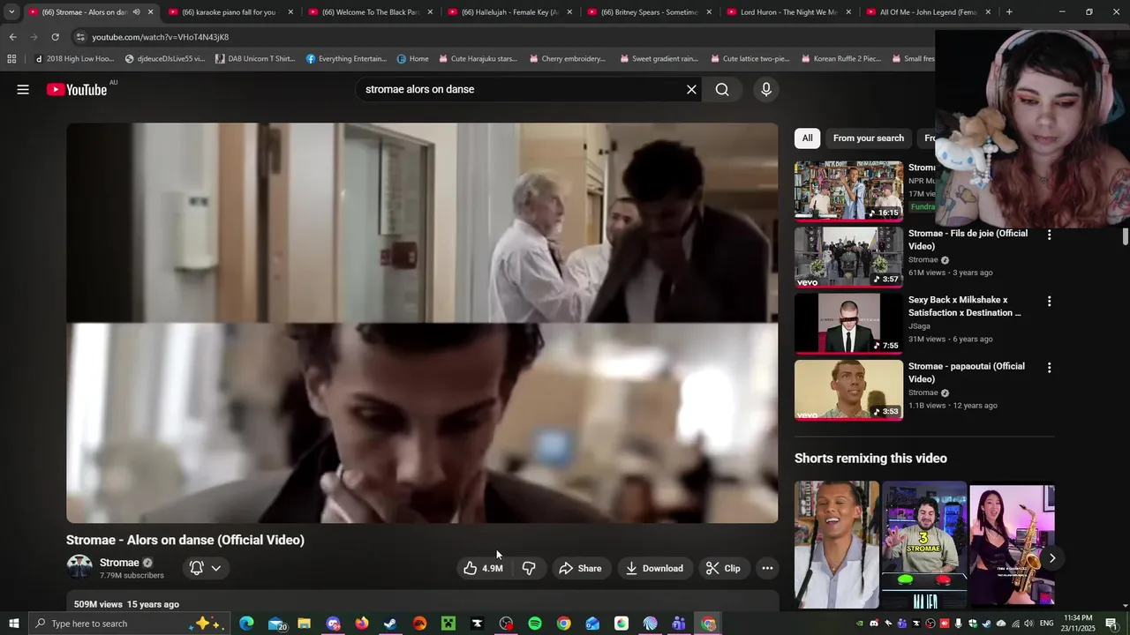This screenshot has width=1130, height=635.
Task: Open the notification center icon
Action: tap(1111, 624)
